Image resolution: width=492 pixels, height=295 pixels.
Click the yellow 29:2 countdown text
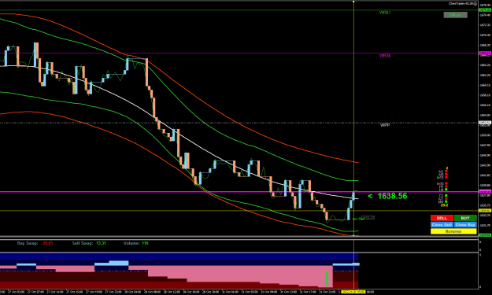click(444, 205)
